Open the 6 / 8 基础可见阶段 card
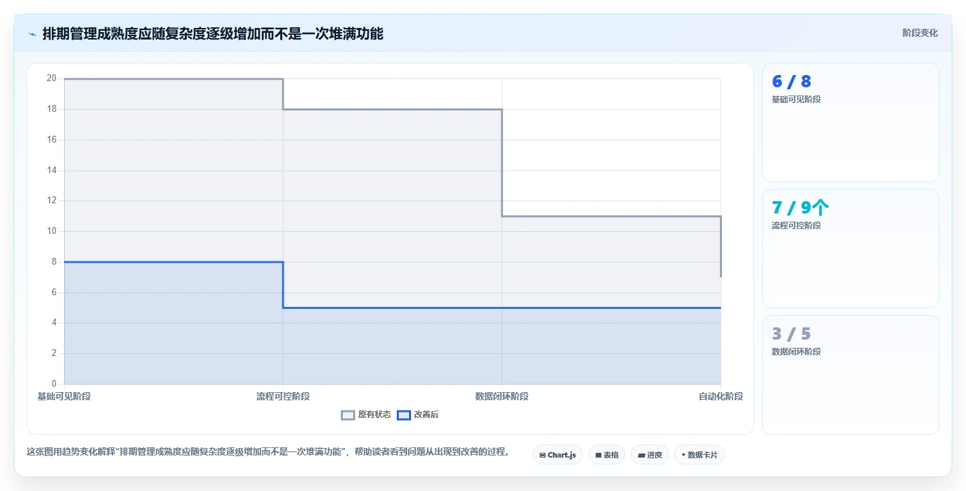The image size is (966, 491). (x=851, y=123)
